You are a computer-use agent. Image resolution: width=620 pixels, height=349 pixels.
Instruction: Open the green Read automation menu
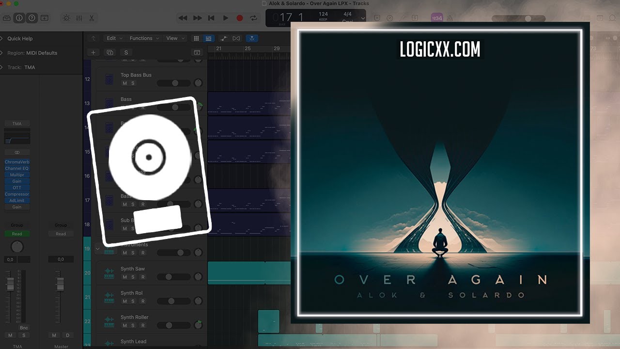pyautogui.click(x=17, y=234)
